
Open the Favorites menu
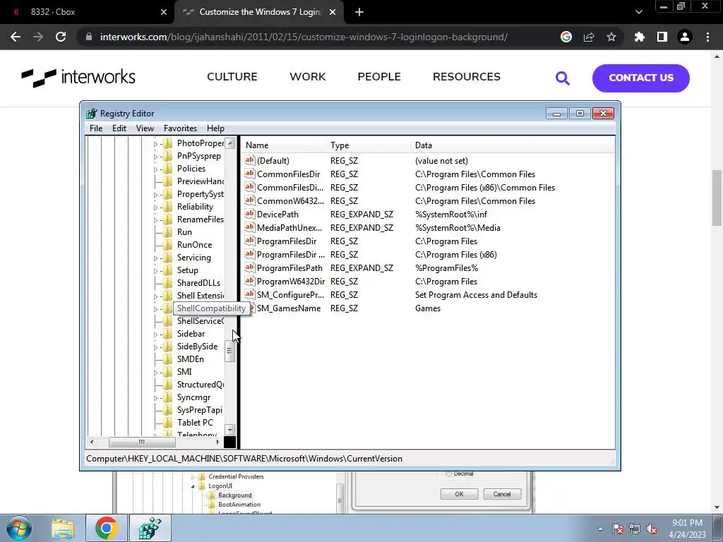click(180, 128)
